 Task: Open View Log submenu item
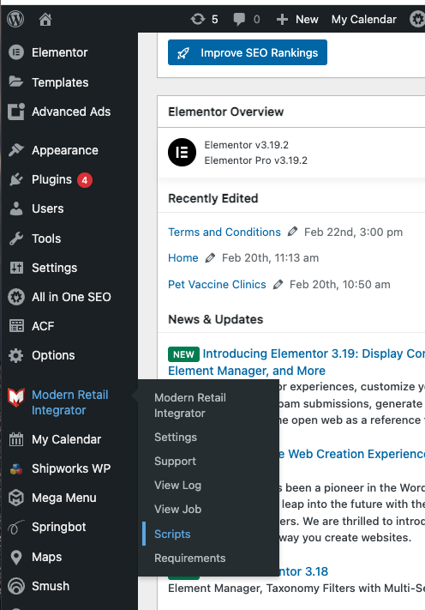[177, 485]
